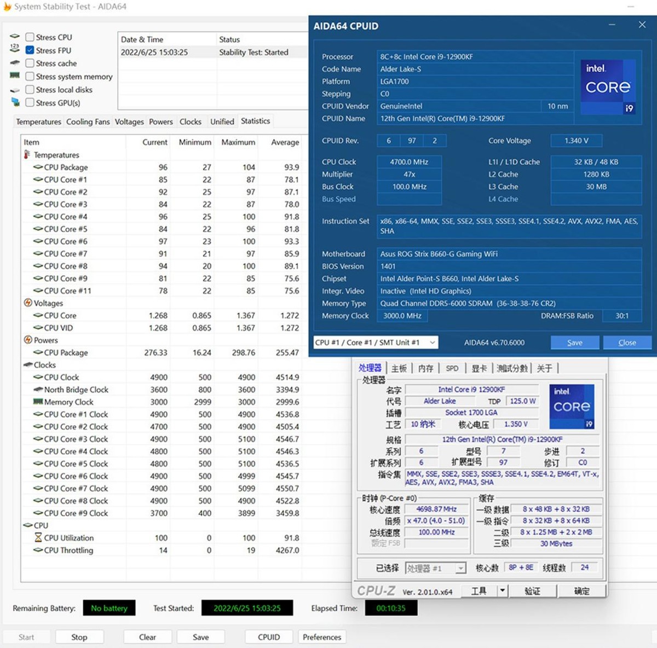Click the Temperatures thermometer icon in the list
This screenshot has height=648, width=657.
[x=27, y=155]
